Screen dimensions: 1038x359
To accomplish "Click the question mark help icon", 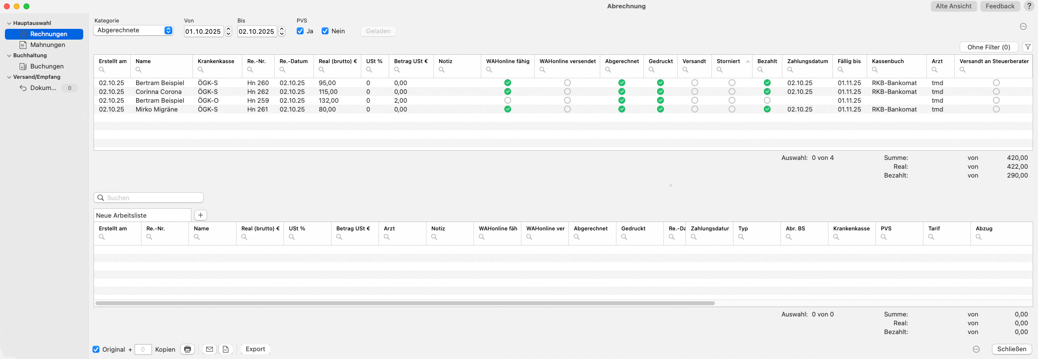I will pyautogui.click(x=1029, y=6).
